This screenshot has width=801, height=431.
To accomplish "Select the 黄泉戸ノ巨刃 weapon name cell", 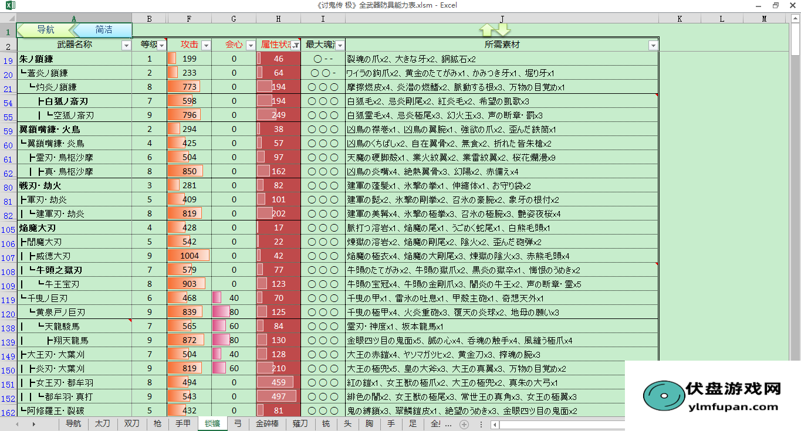I will pos(74,312).
